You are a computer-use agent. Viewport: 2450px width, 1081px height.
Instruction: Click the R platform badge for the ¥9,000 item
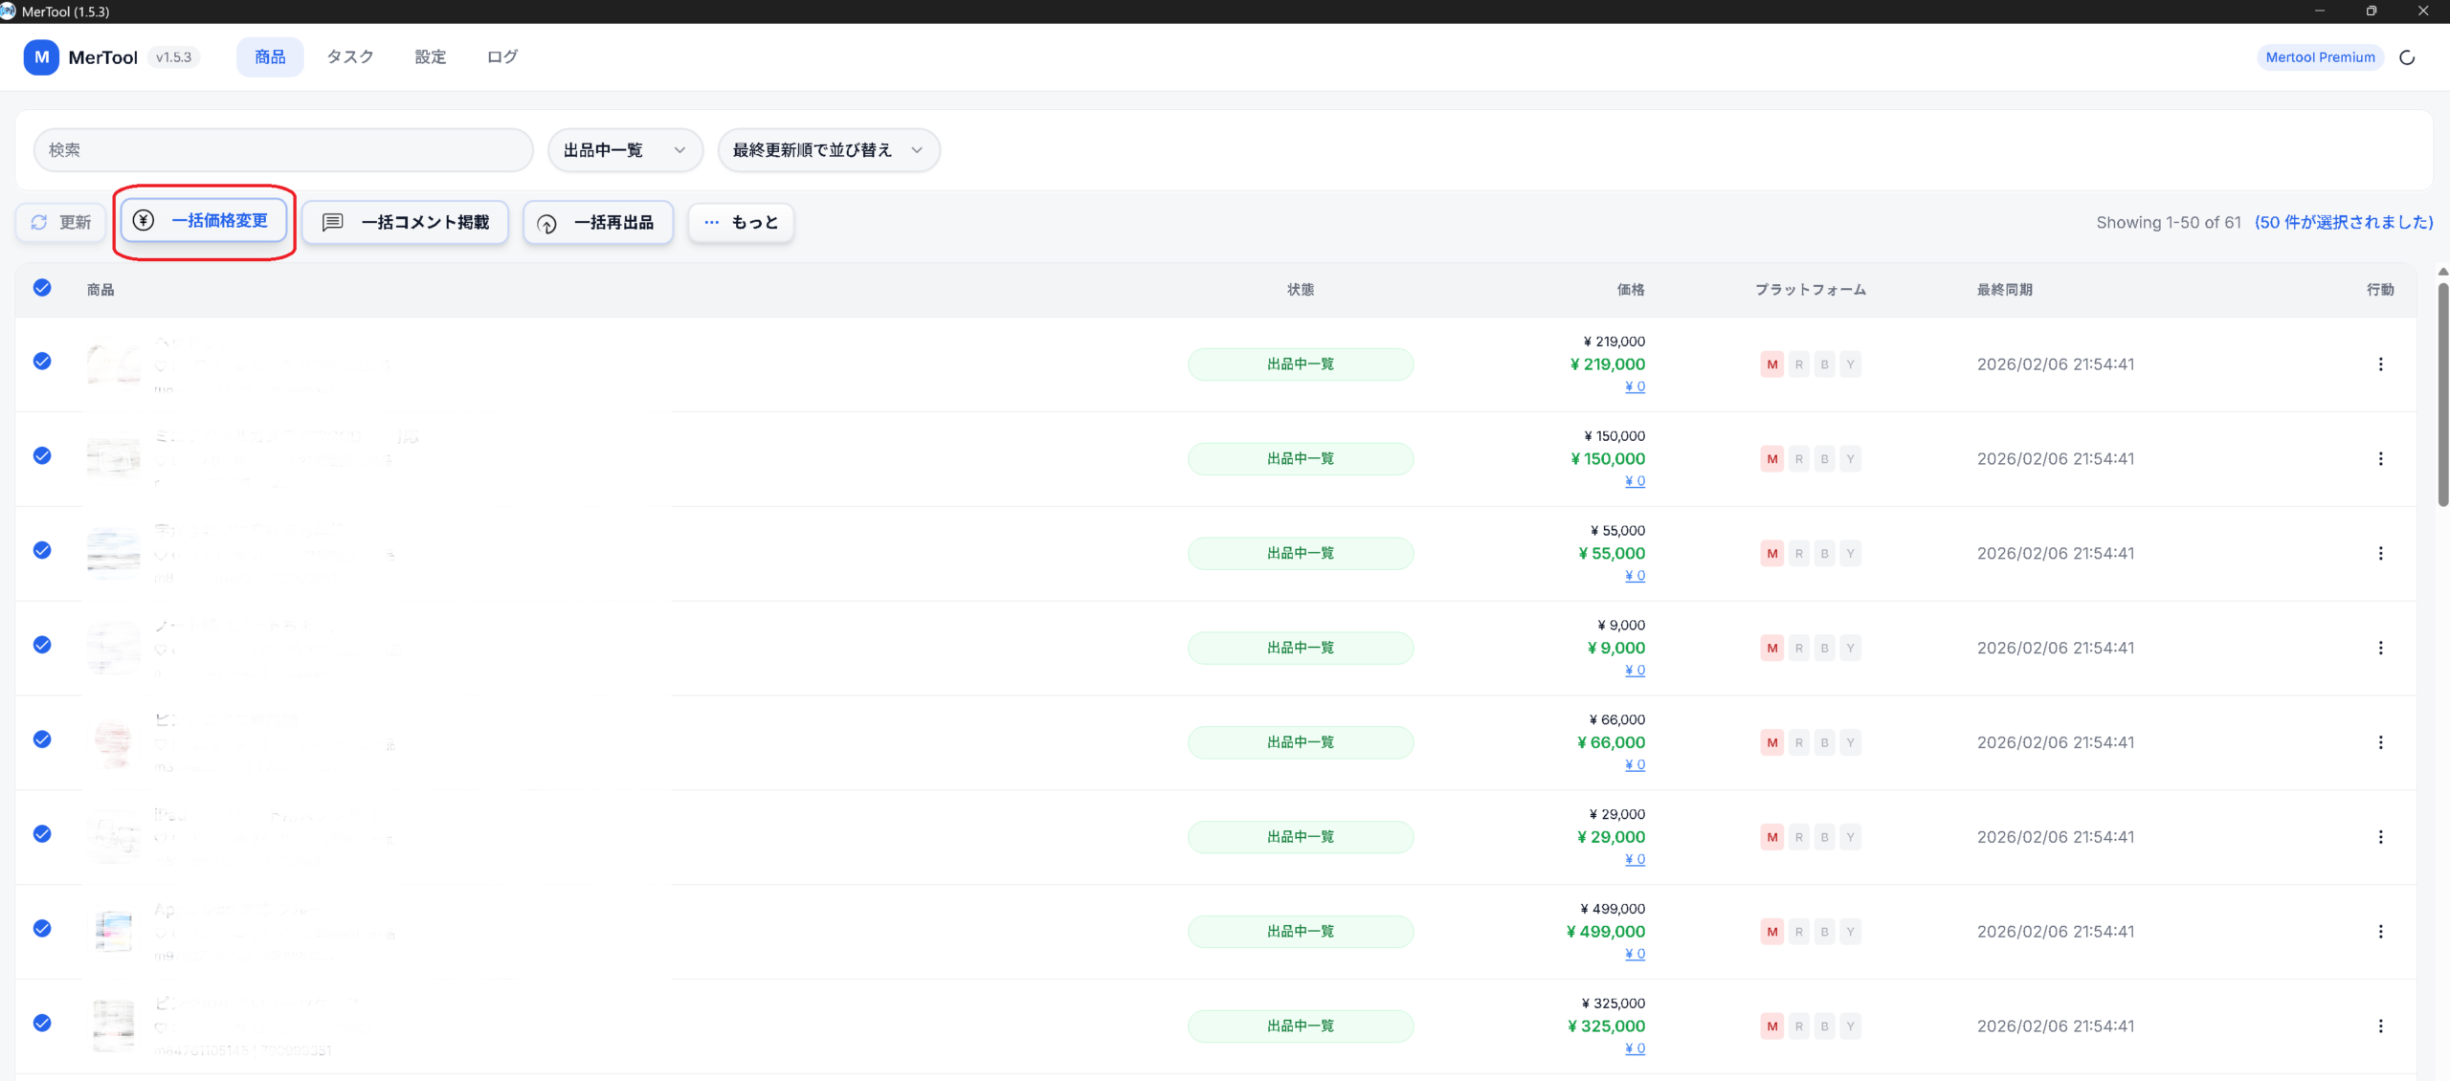(1798, 649)
